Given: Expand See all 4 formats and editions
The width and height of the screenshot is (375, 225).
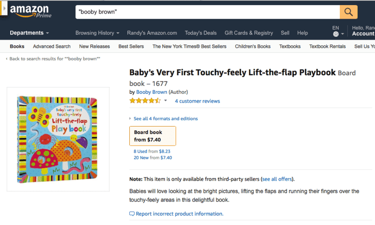Looking at the screenshot, I should [x=165, y=119].
